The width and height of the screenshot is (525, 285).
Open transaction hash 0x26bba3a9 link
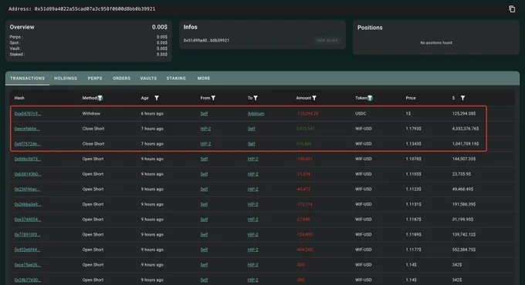(x=28, y=204)
